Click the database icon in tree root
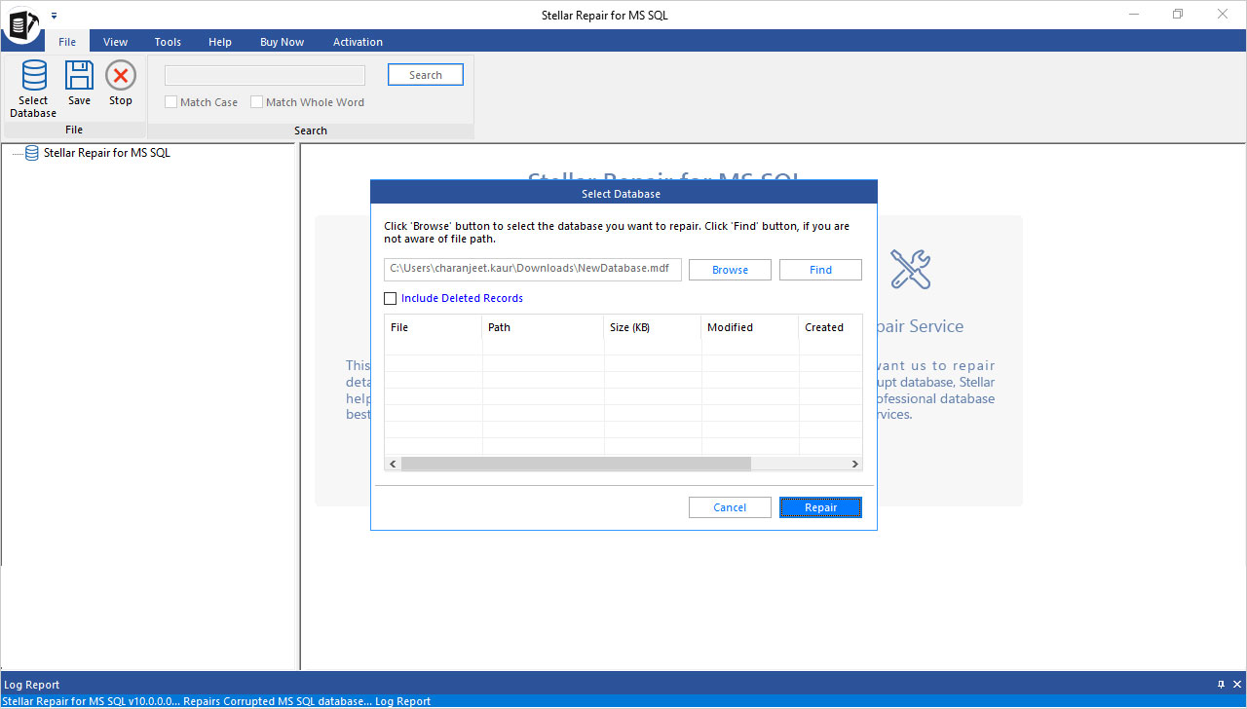Image resolution: width=1247 pixels, height=709 pixels. pos(32,153)
